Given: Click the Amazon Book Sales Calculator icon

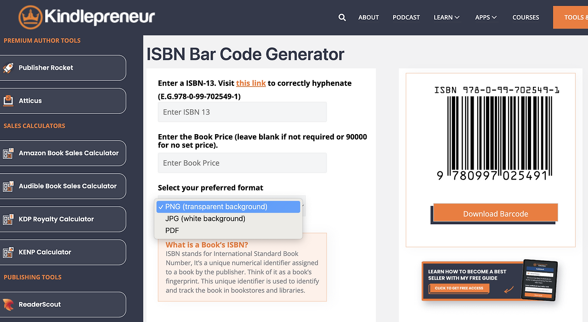Looking at the screenshot, I should click(x=8, y=153).
